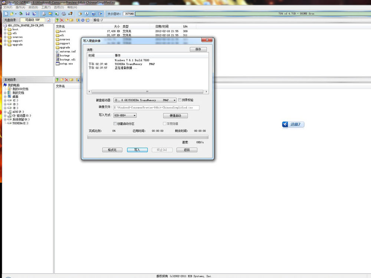Click the Help question-mark icon in toolbar
This screenshot has height=278, width=371.
pos(93,14)
